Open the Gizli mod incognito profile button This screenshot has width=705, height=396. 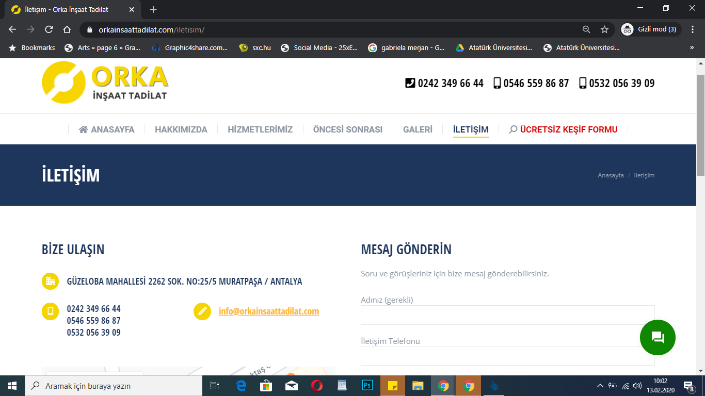coord(651,29)
